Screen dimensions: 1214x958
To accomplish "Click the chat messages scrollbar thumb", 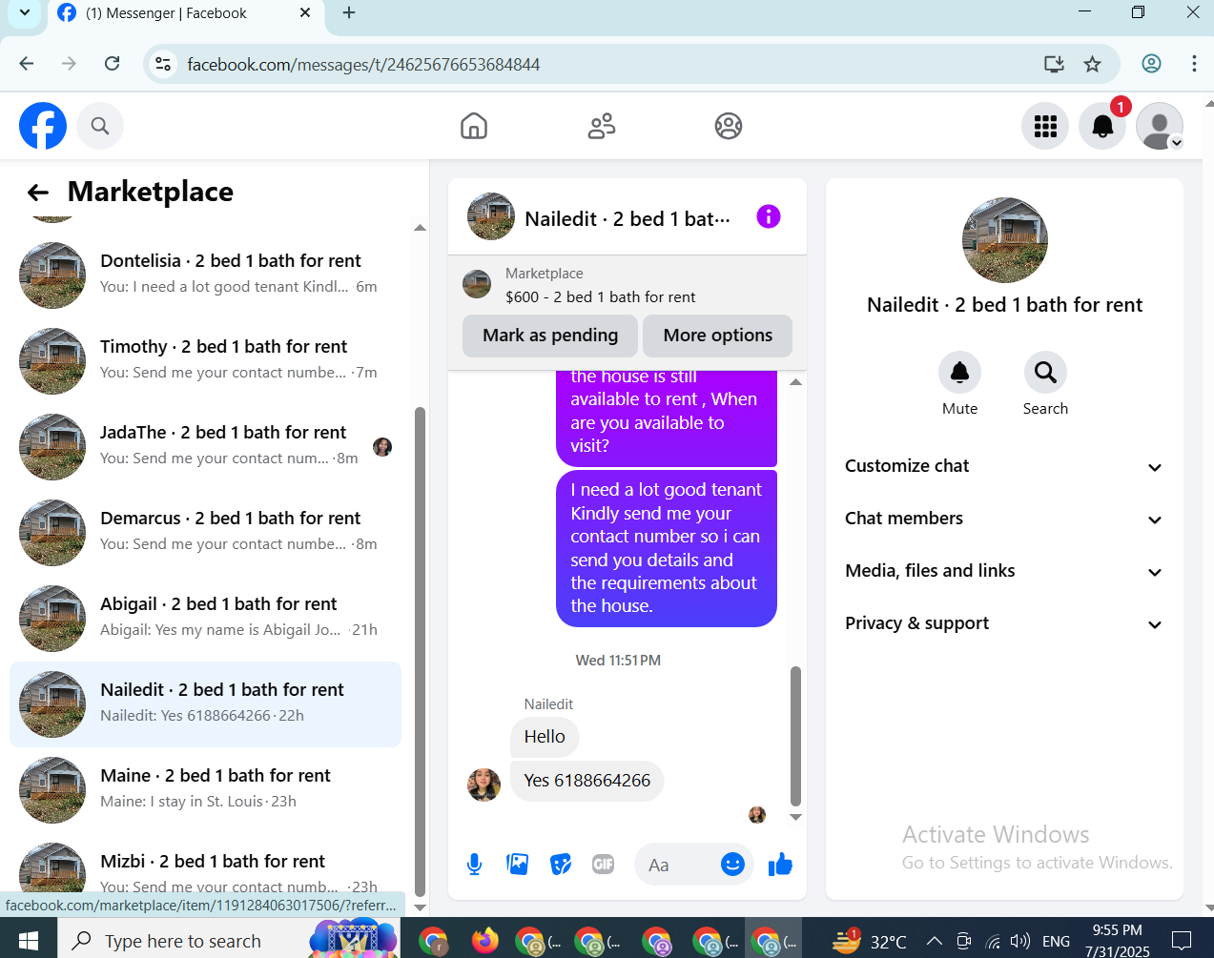I will pyautogui.click(x=795, y=736).
